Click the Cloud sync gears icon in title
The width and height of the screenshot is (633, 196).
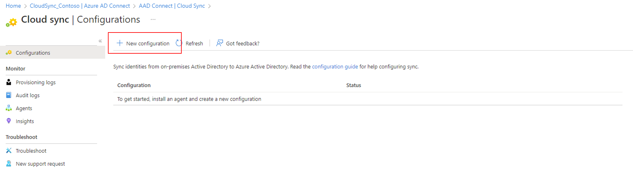tap(11, 22)
